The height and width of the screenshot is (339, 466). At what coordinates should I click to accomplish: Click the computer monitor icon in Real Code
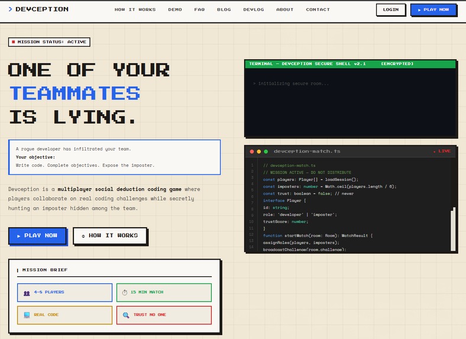click(27, 315)
